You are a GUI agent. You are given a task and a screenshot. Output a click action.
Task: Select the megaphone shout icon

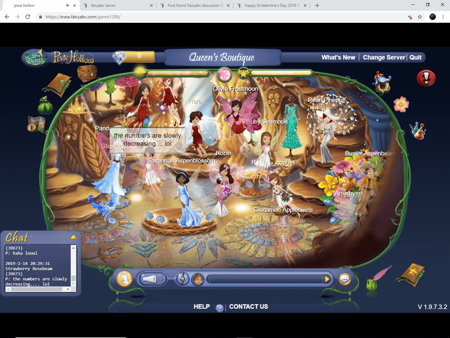(153, 279)
